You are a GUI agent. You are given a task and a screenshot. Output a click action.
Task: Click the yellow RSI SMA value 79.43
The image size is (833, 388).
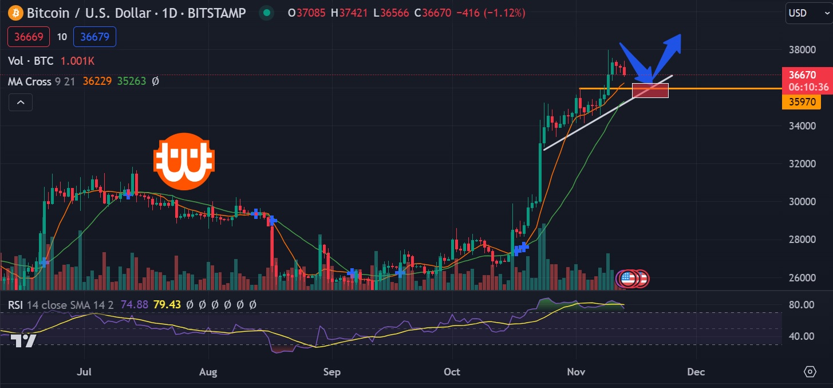point(168,305)
